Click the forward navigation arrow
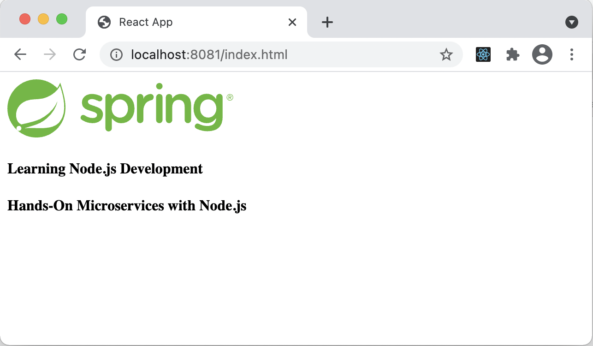 [50, 55]
